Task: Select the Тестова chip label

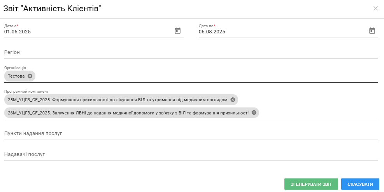Action: click(x=16, y=76)
